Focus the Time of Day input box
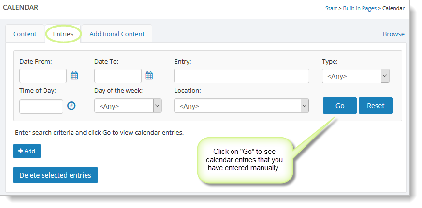The image size is (422, 208). 42,107
